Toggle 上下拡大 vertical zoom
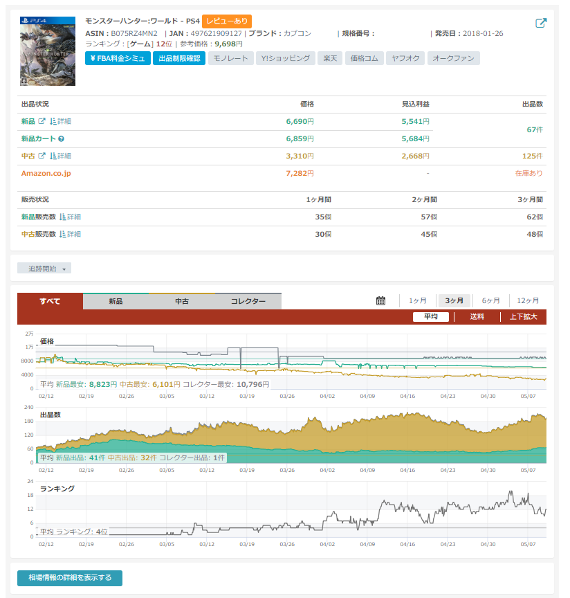The width and height of the screenshot is (570, 598). [x=523, y=316]
